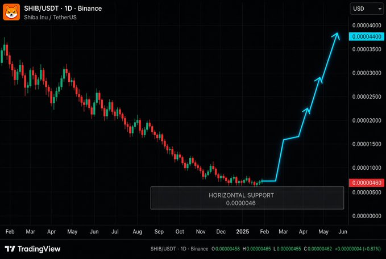This screenshot has width=386, height=259.
Task: Click the 0.00002000 price axis value
Action: (x=367, y=120)
